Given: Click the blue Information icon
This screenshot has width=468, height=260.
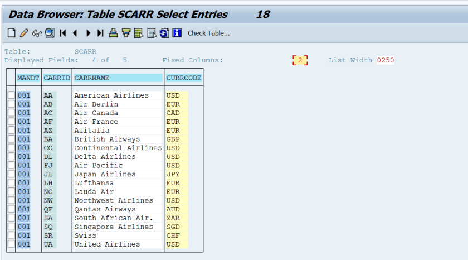Looking at the screenshot, I should point(177,33).
